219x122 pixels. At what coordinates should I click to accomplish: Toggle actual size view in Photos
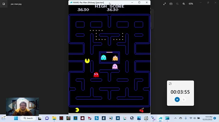(x=171, y=4)
